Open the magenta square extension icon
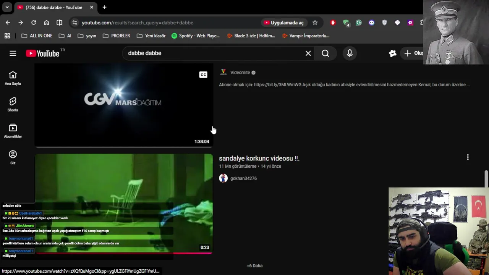Image resolution: width=489 pixels, height=275 pixels. point(410,23)
